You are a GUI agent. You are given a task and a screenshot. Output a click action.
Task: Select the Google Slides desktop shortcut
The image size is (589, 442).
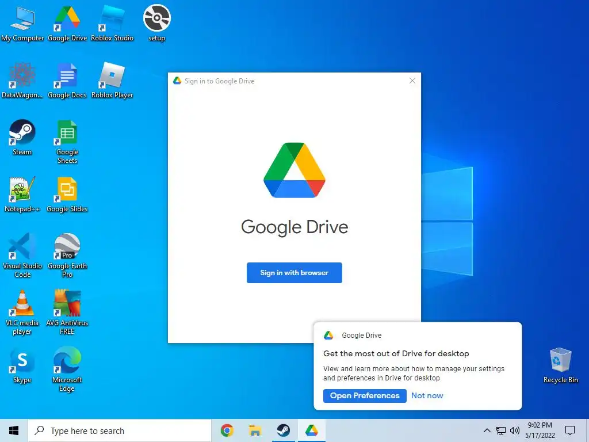(x=67, y=195)
